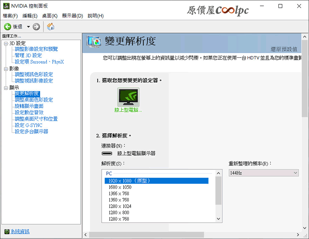Open 管理 3D 設定 page
Viewport: 309px width, 239px height.
point(28,56)
